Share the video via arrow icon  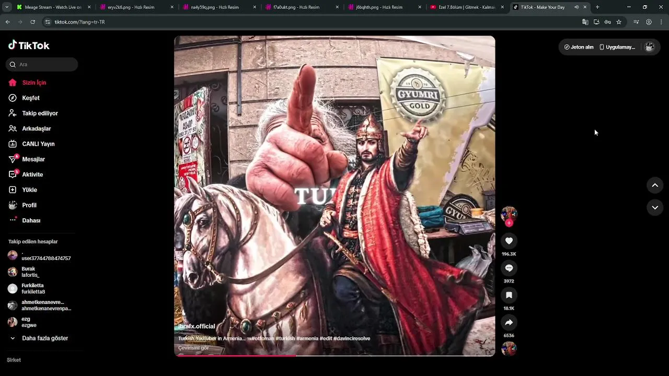509,322
